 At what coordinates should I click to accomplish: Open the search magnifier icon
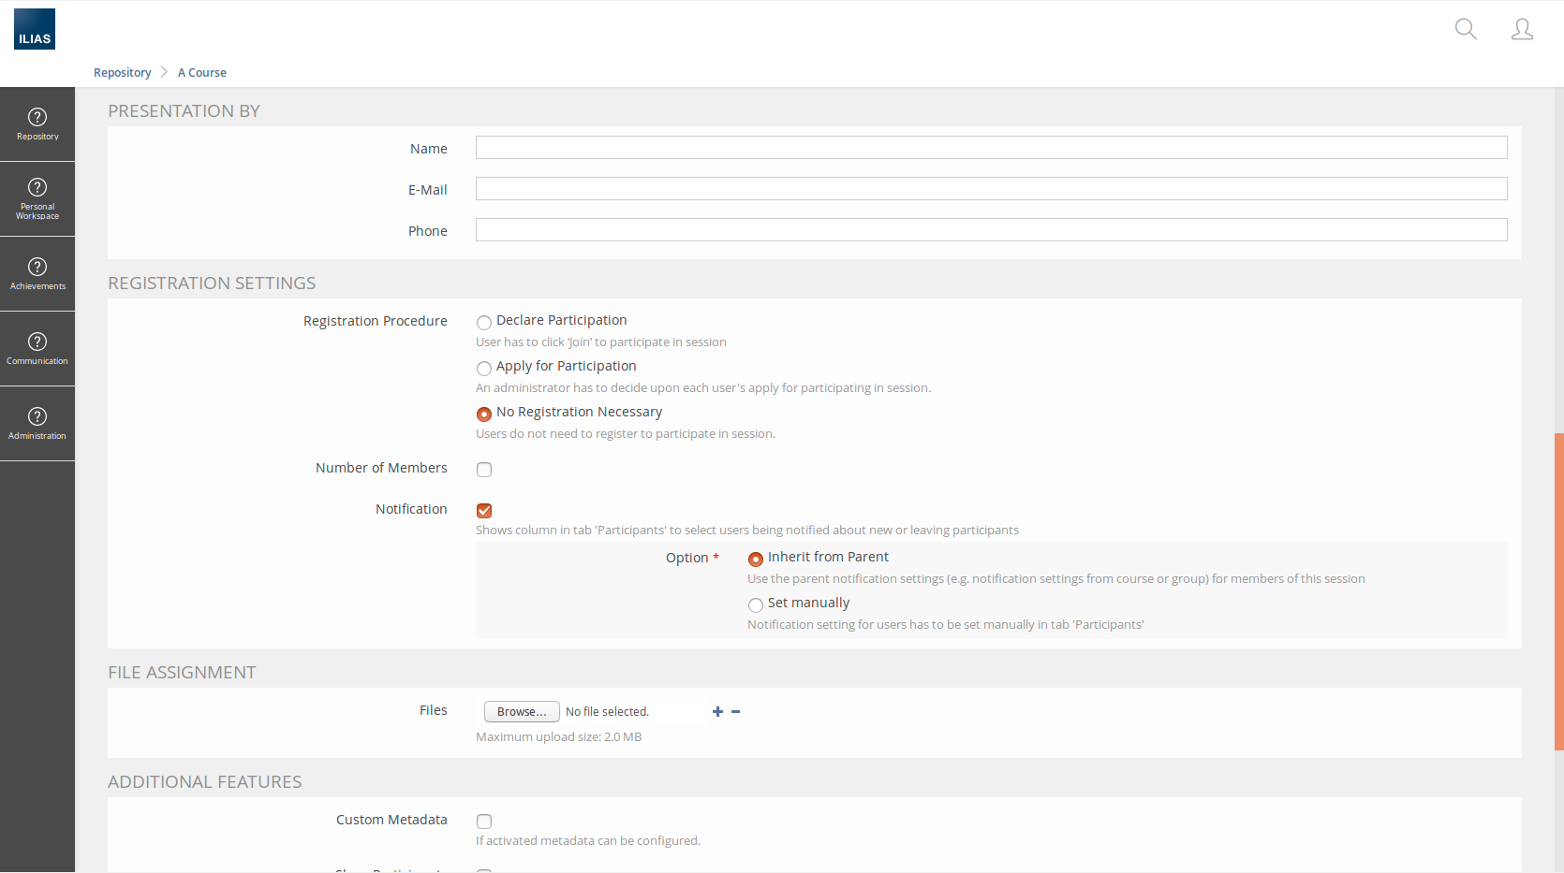1466,29
